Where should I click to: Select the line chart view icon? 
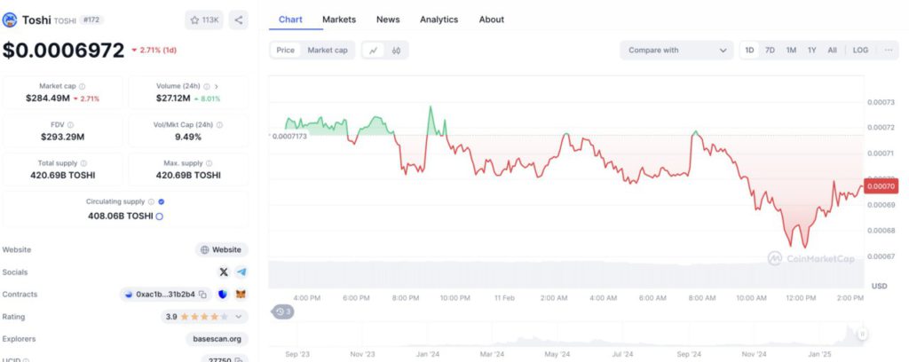pos(373,51)
